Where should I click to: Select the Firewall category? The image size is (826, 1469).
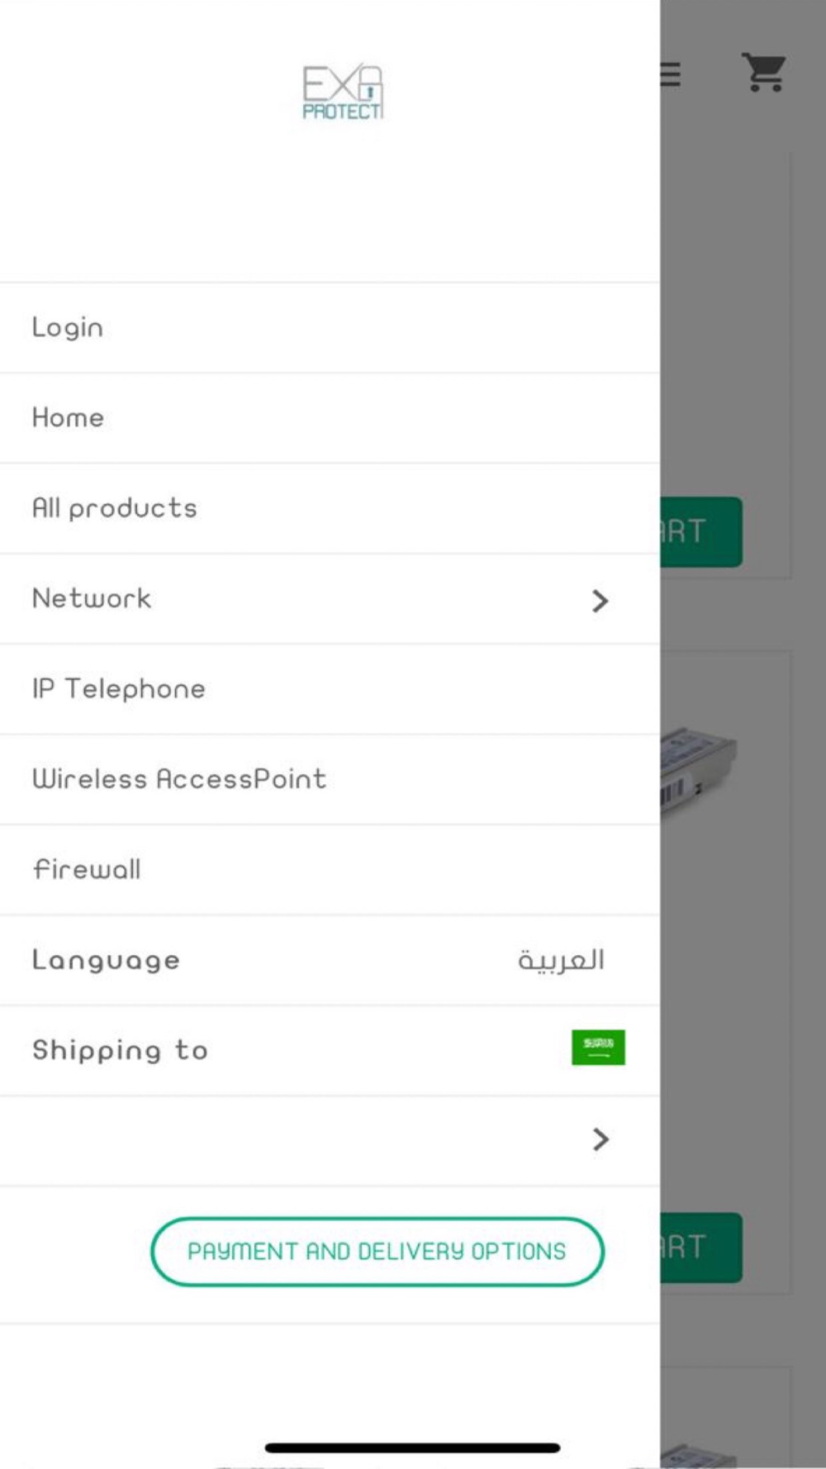point(330,869)
